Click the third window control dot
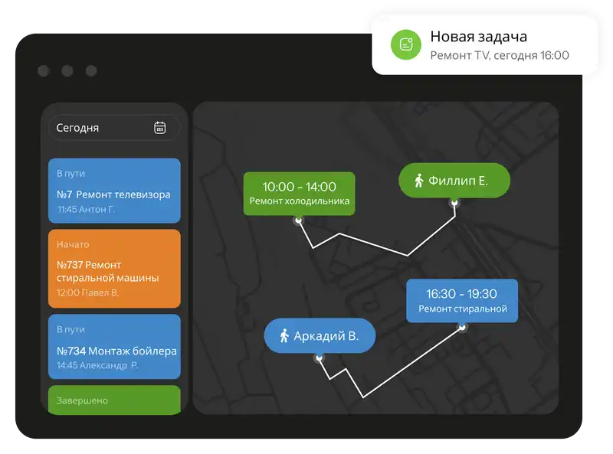613x454 pixels. coord(91,71)
